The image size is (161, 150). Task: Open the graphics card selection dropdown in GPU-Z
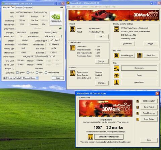point(37,78)
